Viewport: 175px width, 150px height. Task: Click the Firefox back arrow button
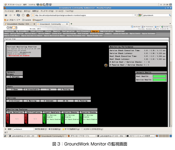[x=6, y=15]
